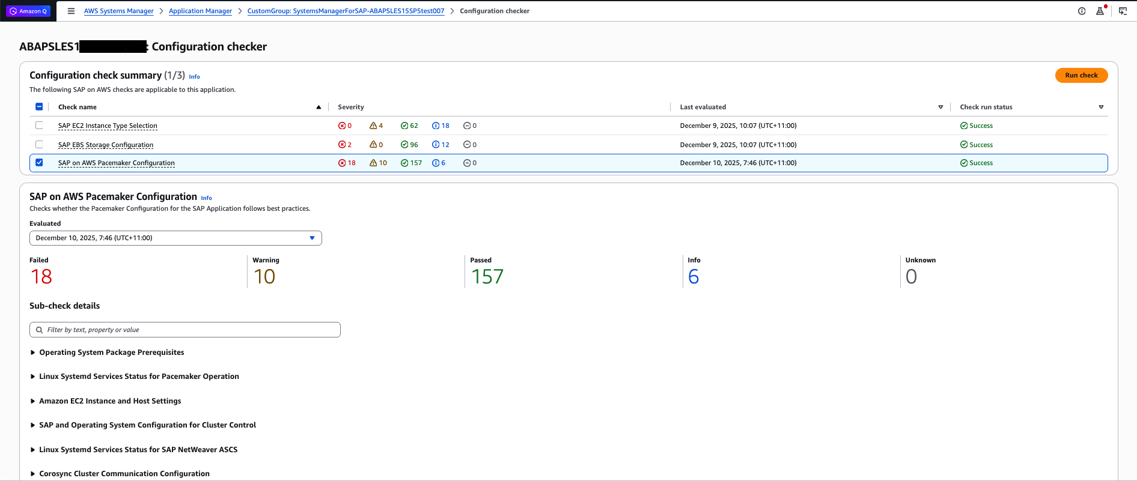Select SAP EC2 Instance Type Selection checkbox
This screenshot has height=481, width=1137.
click(x=39, y=126)
